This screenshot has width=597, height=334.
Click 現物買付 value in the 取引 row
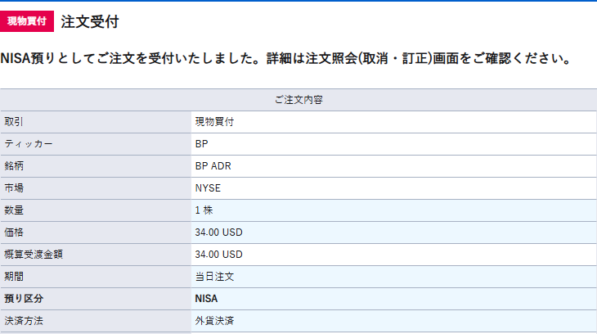(x=214, y=122)
